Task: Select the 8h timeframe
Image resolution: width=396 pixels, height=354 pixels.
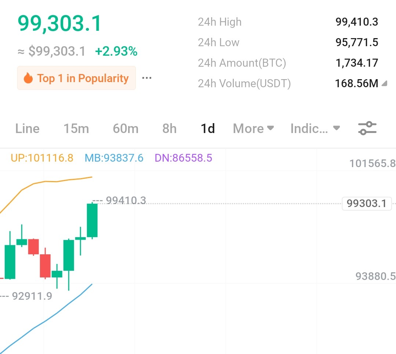Action: tap(169, 128)
